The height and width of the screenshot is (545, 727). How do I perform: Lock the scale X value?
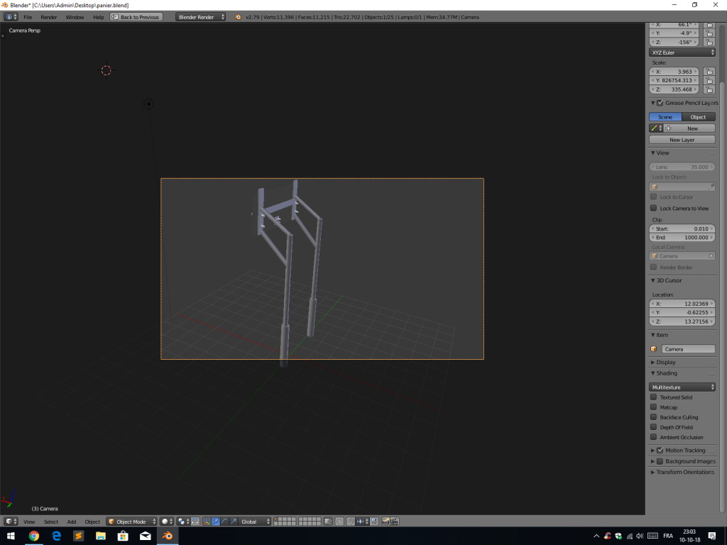709,72
